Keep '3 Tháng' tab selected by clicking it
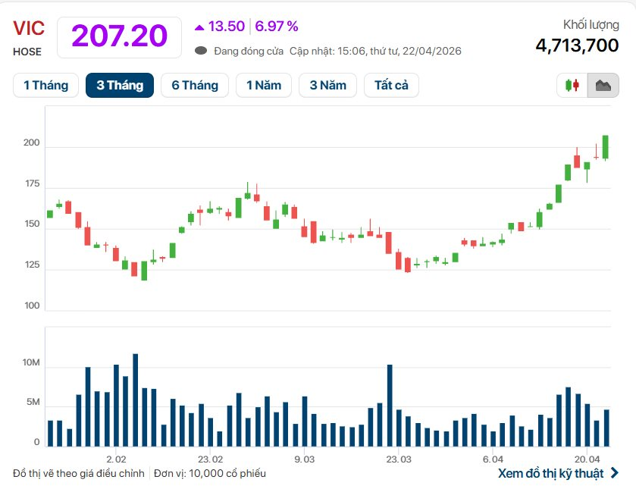This screenshot has width=636, height=486. (x=120, y=85)
